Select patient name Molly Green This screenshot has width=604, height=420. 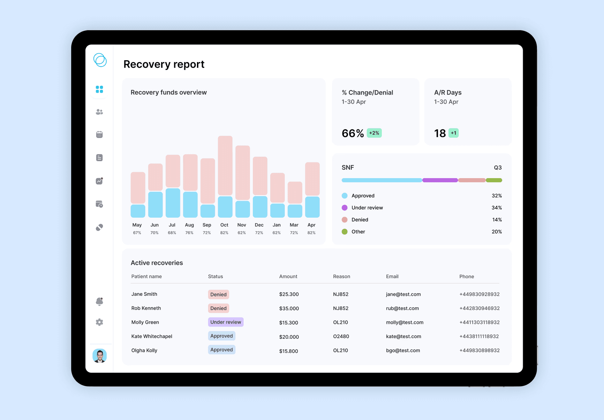pos(145,322)
